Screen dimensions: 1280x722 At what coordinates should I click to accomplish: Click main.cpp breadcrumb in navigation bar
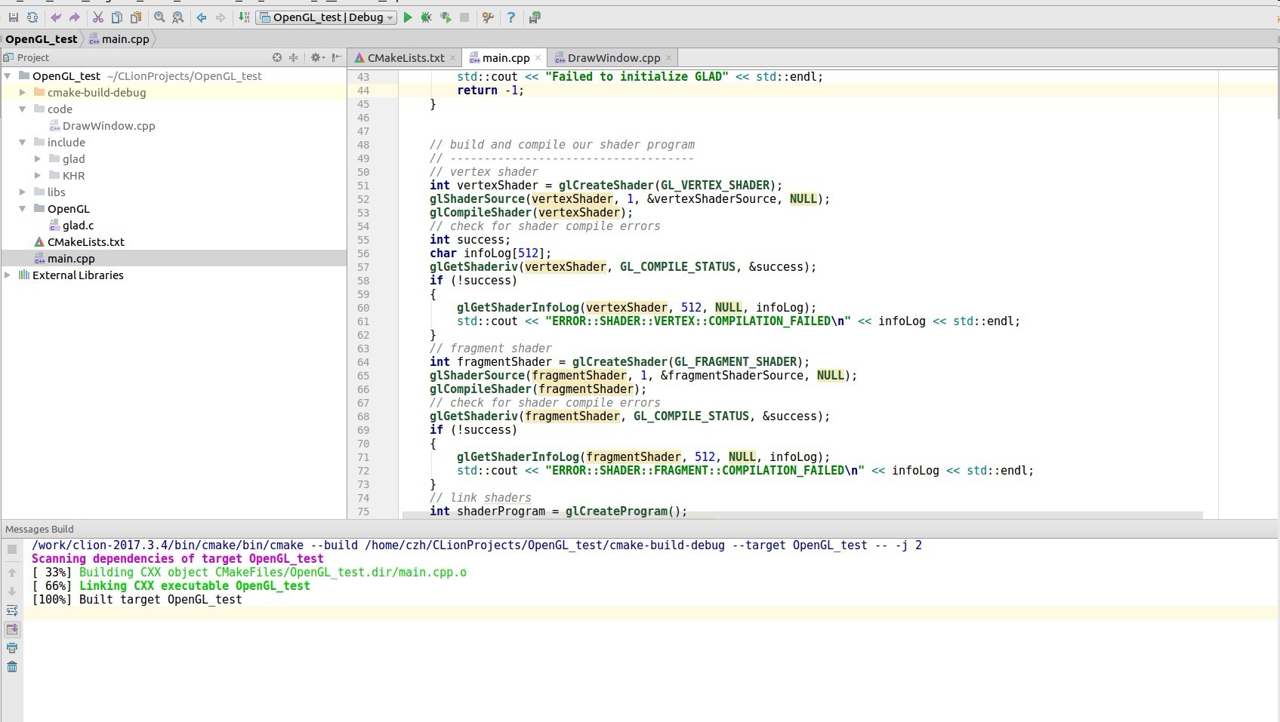coord(119,39)
